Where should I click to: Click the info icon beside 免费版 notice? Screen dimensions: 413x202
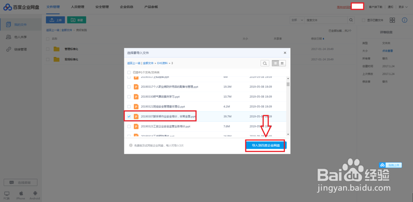(131, 146)
